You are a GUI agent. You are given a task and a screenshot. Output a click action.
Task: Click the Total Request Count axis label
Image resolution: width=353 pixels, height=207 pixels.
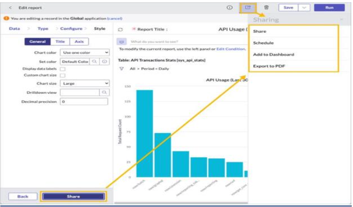pos(120,132)
